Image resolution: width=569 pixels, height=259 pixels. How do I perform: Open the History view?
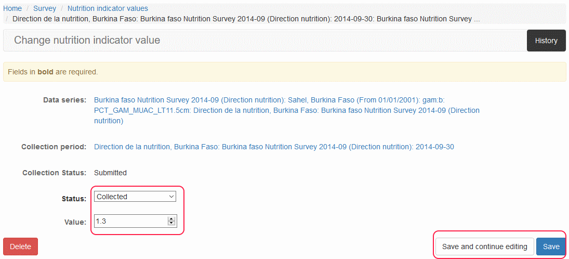click(x=546, y=41)
